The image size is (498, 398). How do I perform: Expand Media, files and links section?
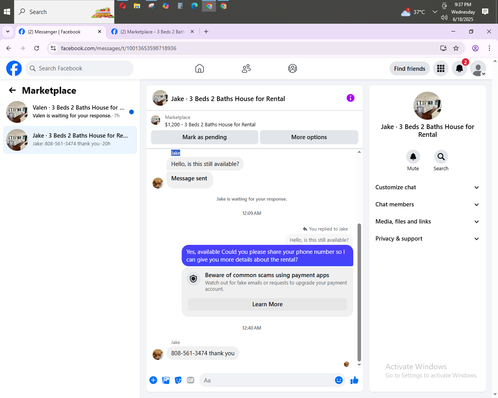(x=428, y=222)
